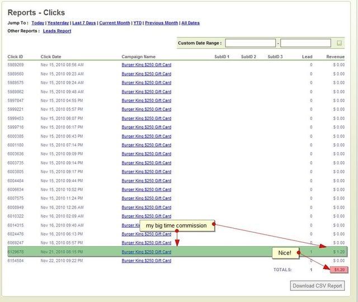Open campaign link for click 5989269
The height and width of the screenshot is (302, 358).
(x=147, y=65)
